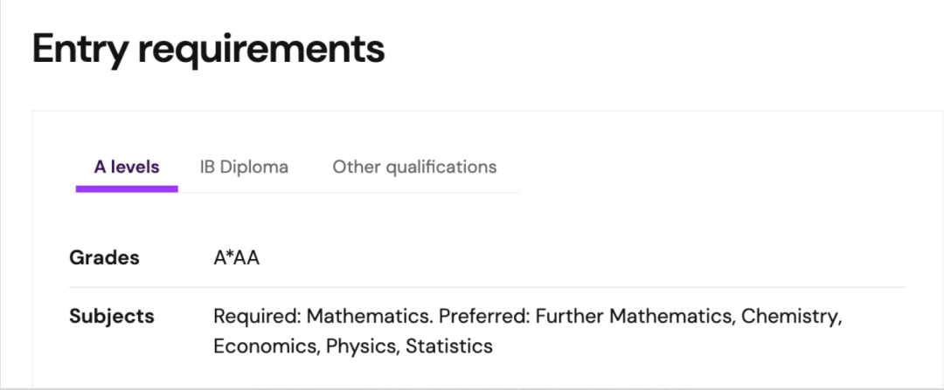Click the word "Preferred:" in Subjects row
Screen dimensions: 944x390
coord(484,316)
